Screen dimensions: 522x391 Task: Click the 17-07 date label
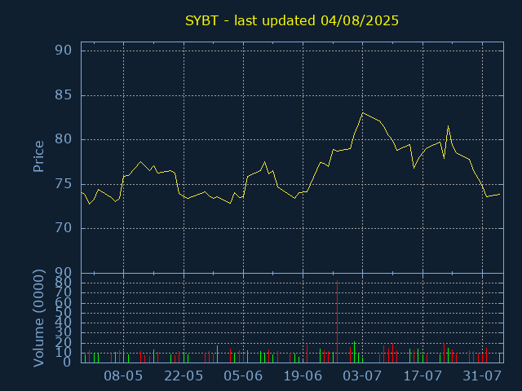click(422, 376)
